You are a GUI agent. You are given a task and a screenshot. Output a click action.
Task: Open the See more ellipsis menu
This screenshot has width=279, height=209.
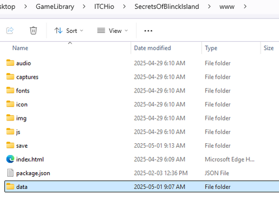point(148,31)
